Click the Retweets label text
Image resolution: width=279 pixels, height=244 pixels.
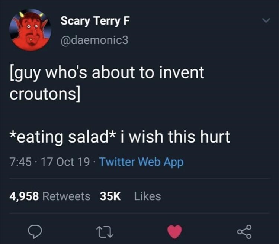coord(67,196)
